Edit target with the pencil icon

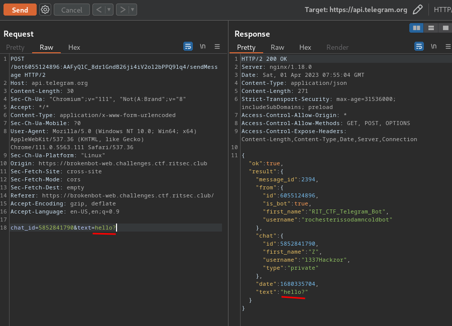[x=417, y=10]
